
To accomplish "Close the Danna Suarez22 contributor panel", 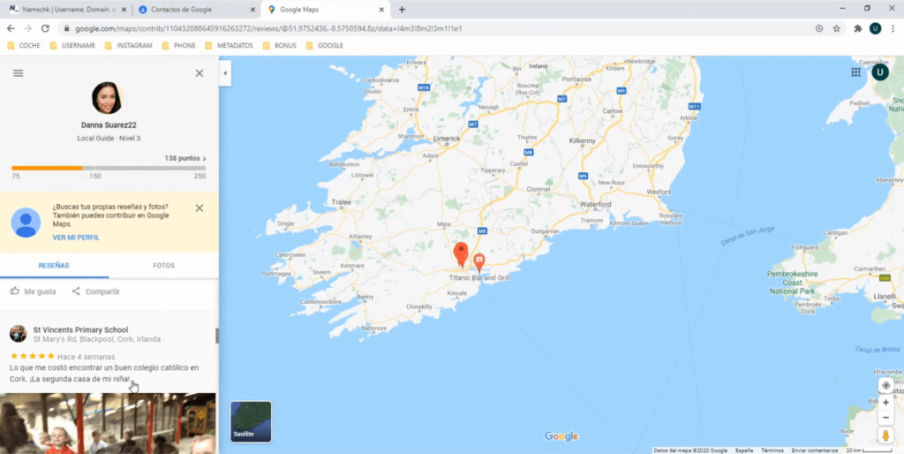I will tap(200, 73).
